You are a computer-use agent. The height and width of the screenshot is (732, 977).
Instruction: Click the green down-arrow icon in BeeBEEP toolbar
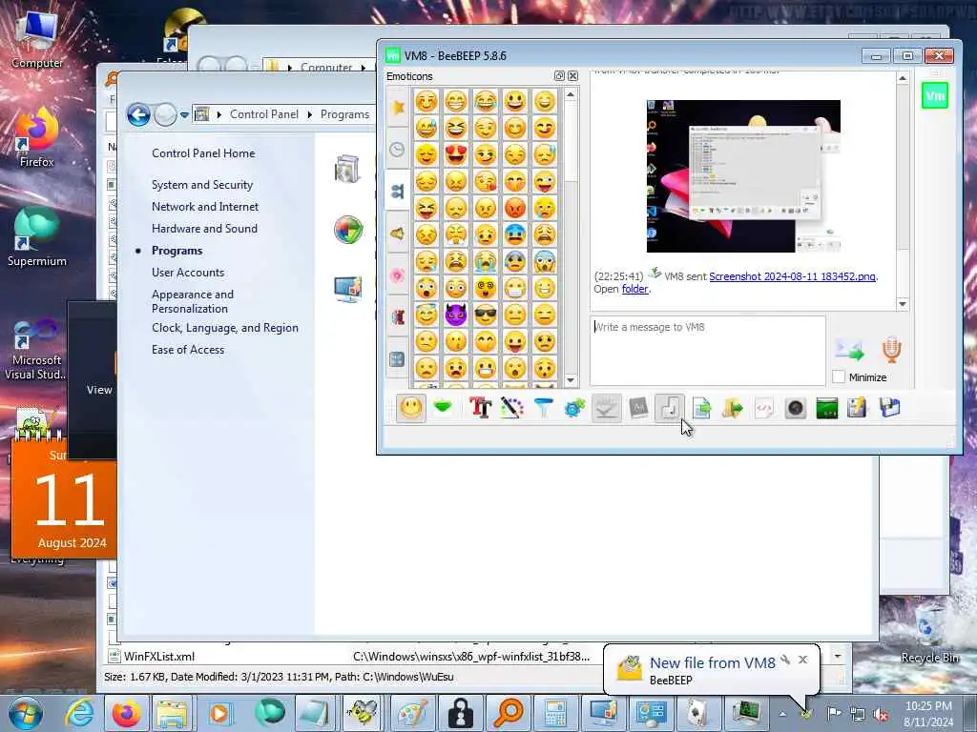tap(443, 408)
